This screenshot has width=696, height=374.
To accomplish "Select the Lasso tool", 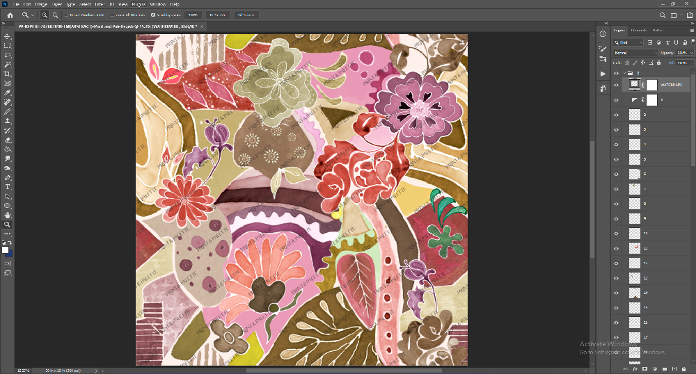I will [x=8, y=55].
